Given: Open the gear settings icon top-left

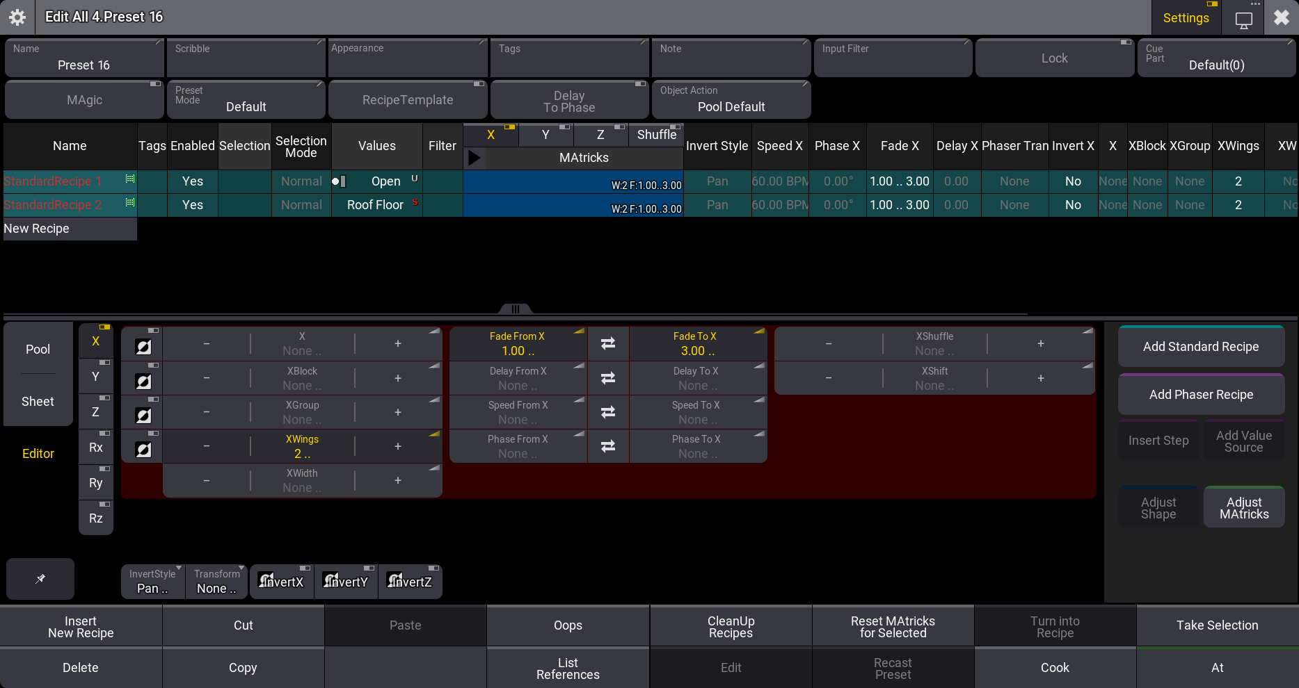Looking at the screenshot, I should (17, 17).
